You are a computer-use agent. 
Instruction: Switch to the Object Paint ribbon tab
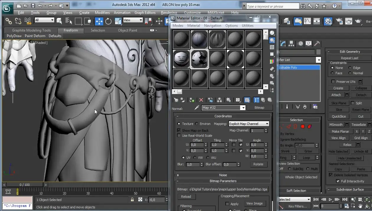127,30
